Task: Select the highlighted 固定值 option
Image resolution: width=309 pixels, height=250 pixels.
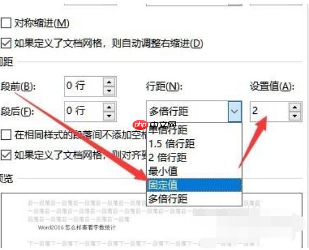Action: click(194, 185)
